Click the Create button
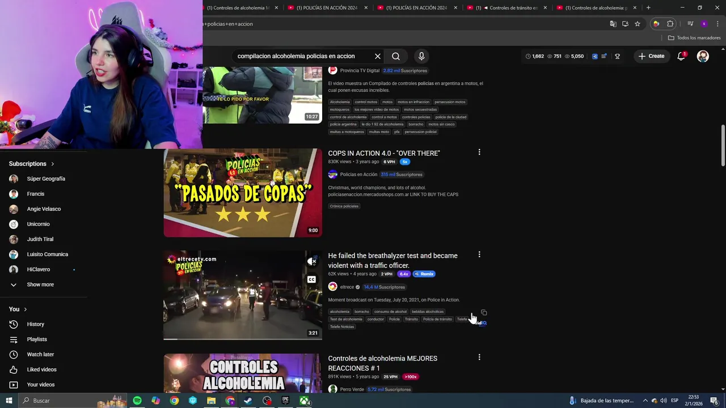Viewport: 726px width, 408px height. coord(651,56)
